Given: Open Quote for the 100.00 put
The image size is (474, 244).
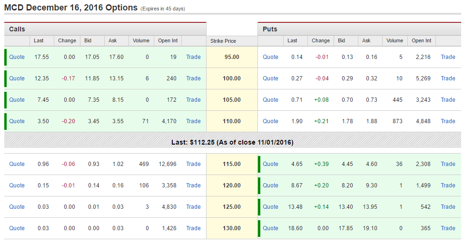Looking at the screenshot, I should click(270, 78).
